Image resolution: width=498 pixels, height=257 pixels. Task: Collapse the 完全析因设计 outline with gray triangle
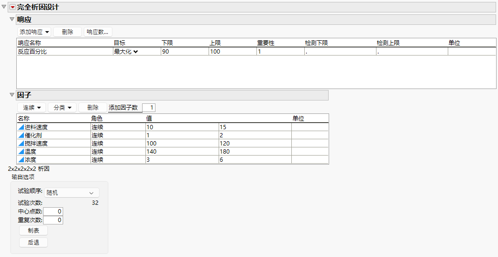tap(4, 7)
